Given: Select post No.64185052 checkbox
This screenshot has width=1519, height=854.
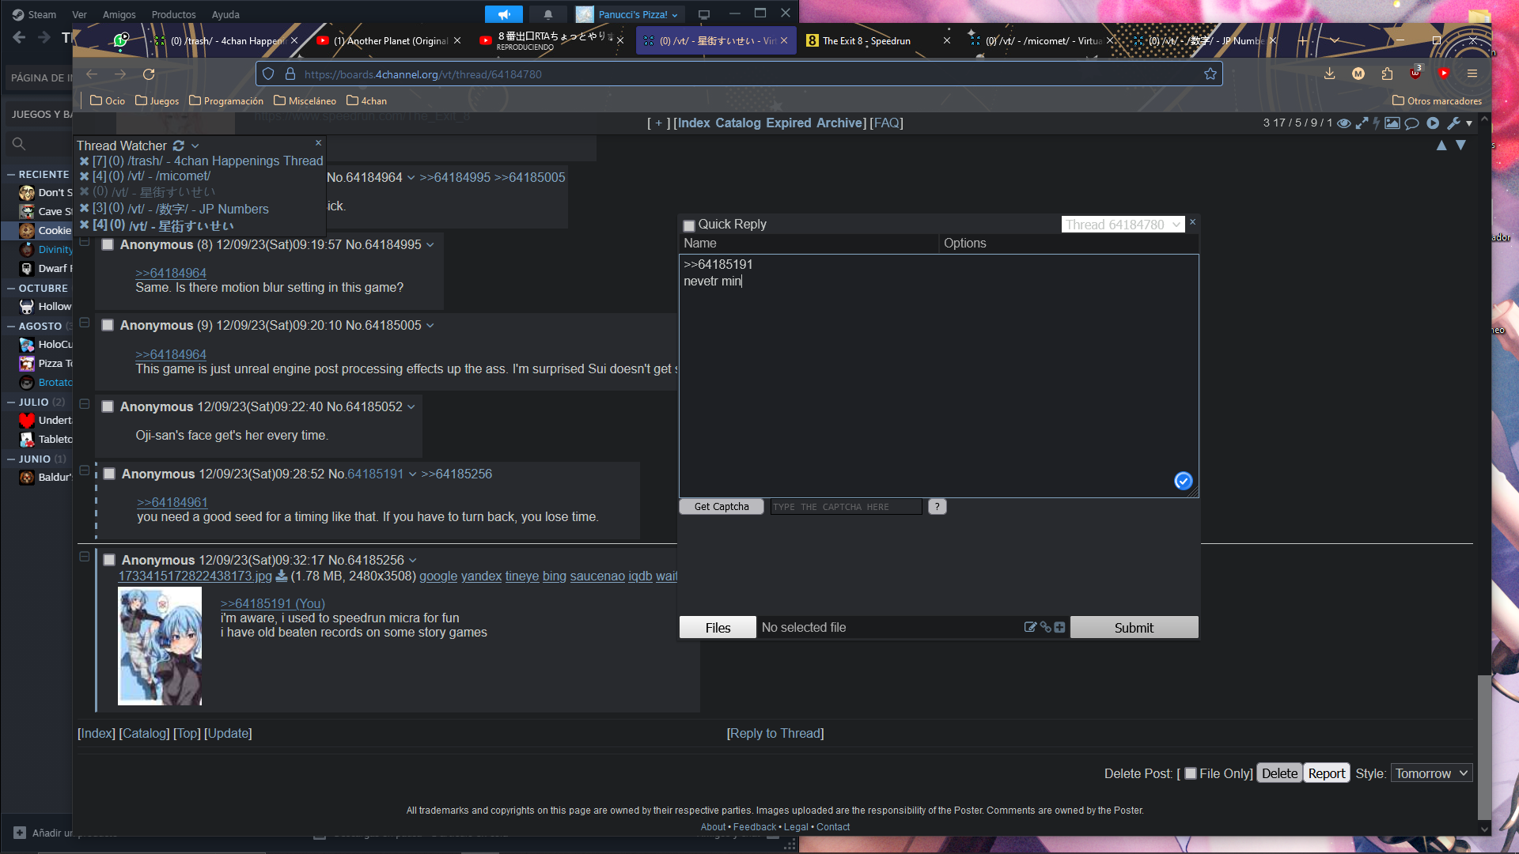Looking at the screenshot, I should (x=108, y=406).
